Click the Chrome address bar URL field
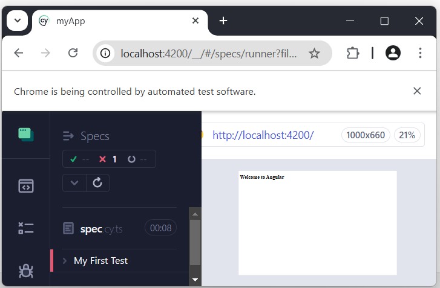This screenshot has width=440, height=288. tap(209, 53)
